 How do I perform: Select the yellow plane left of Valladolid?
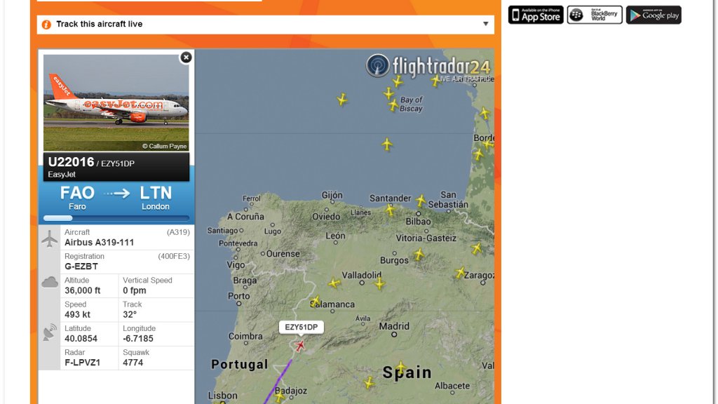[334, 283]
